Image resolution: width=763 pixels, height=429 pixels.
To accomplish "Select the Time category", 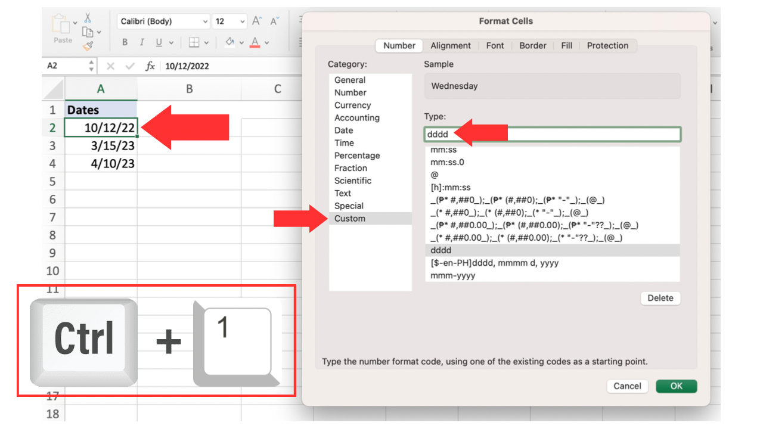I will point(370,143).
